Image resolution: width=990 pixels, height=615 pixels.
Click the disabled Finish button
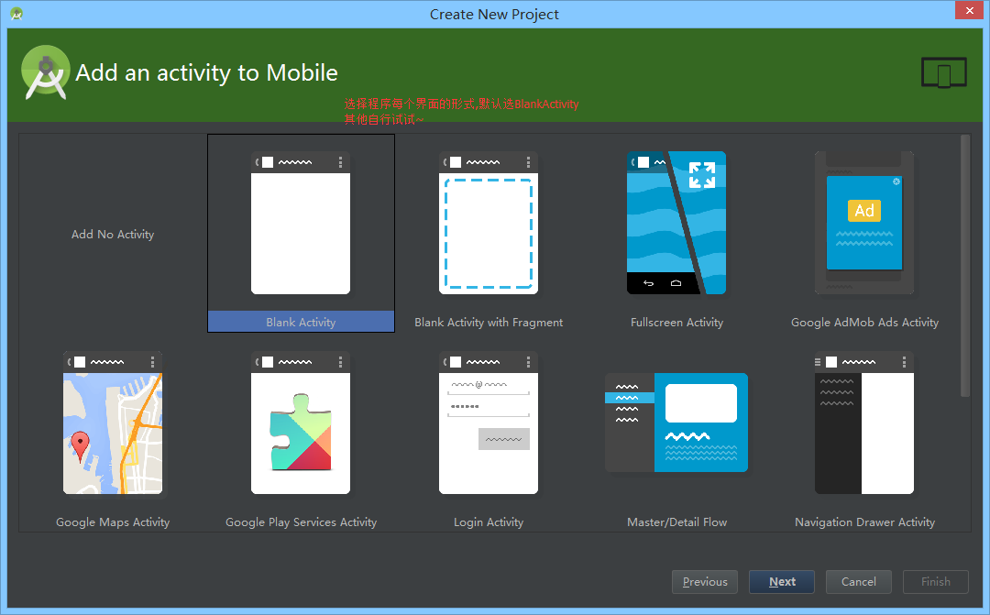pyautogui.click(x=935, y=581)
